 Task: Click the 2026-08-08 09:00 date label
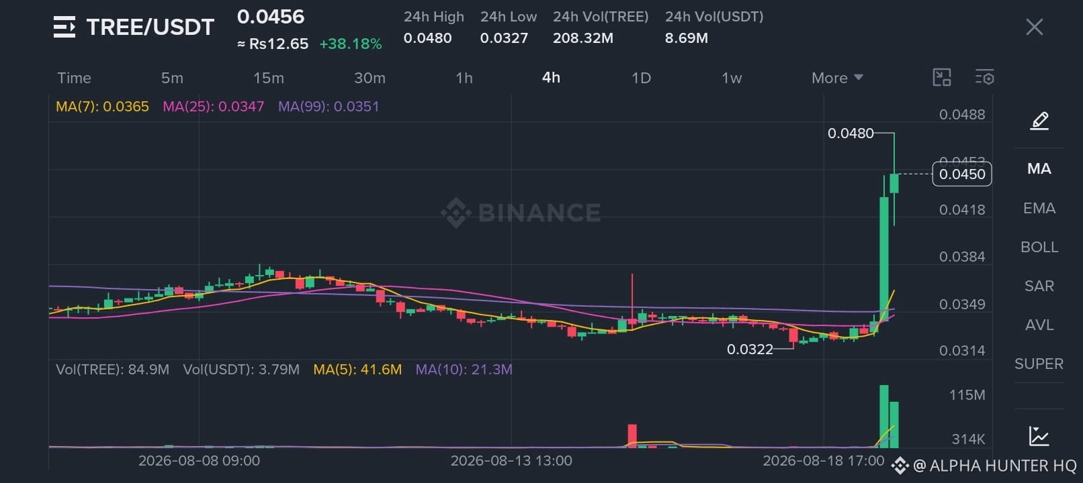coord(199,461)
